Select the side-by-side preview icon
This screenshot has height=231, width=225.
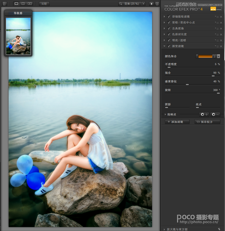pos(30,4)
